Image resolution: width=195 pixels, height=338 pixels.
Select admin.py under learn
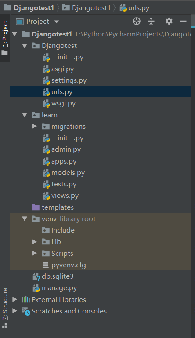pos(66,149)
